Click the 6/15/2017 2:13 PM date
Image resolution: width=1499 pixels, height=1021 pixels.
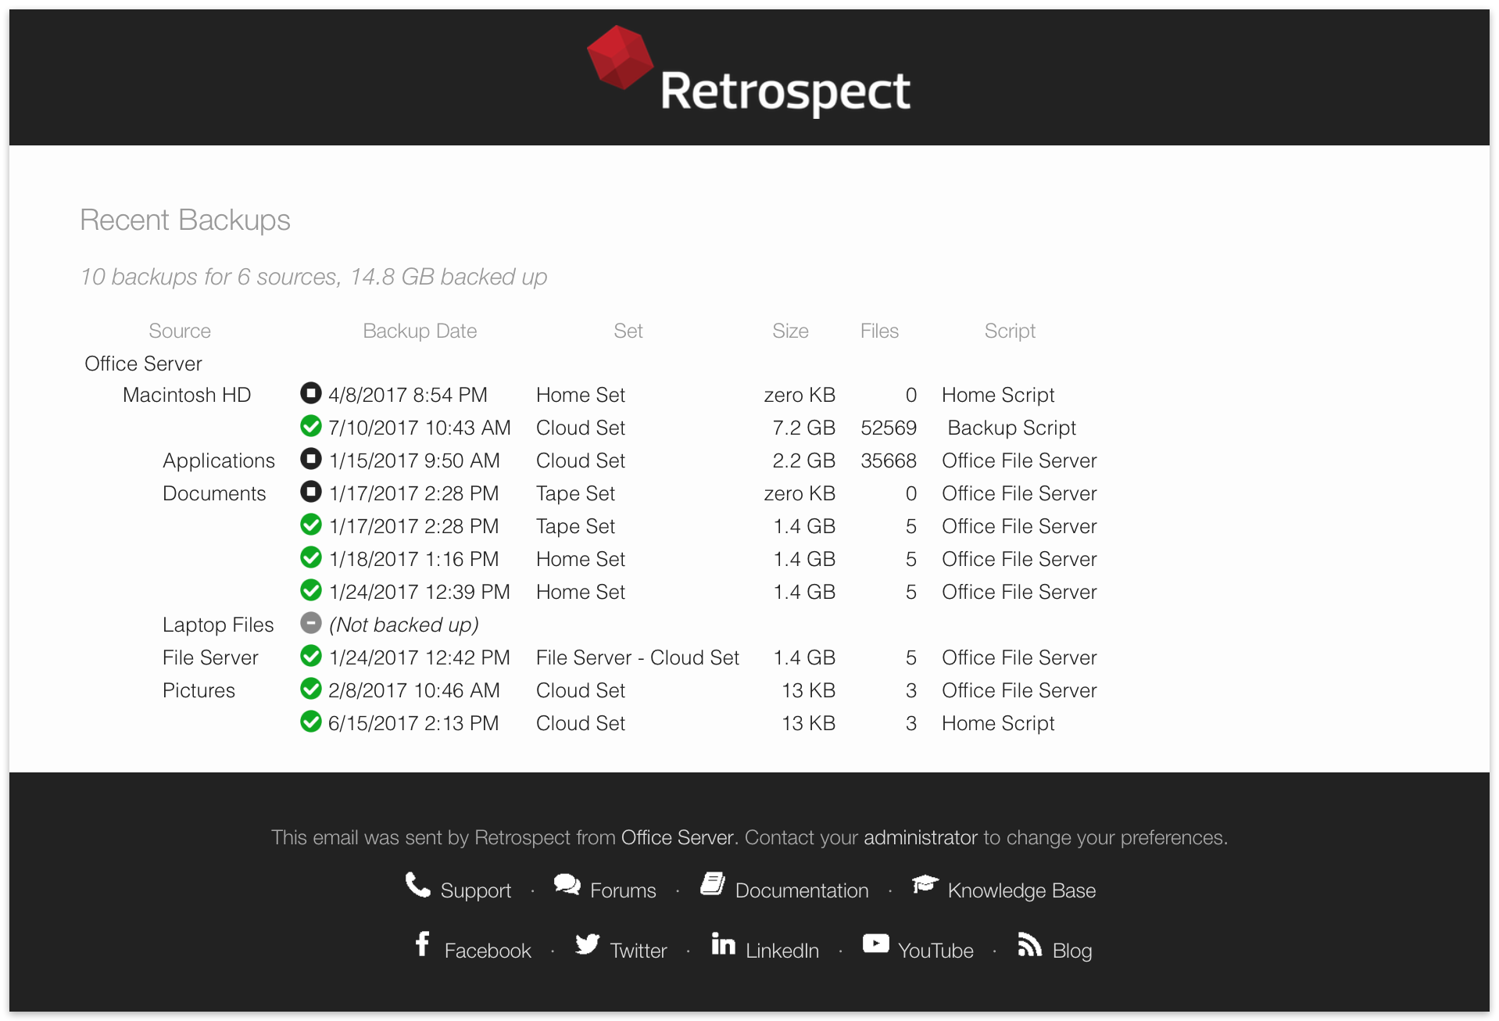(x=413, y=723)
